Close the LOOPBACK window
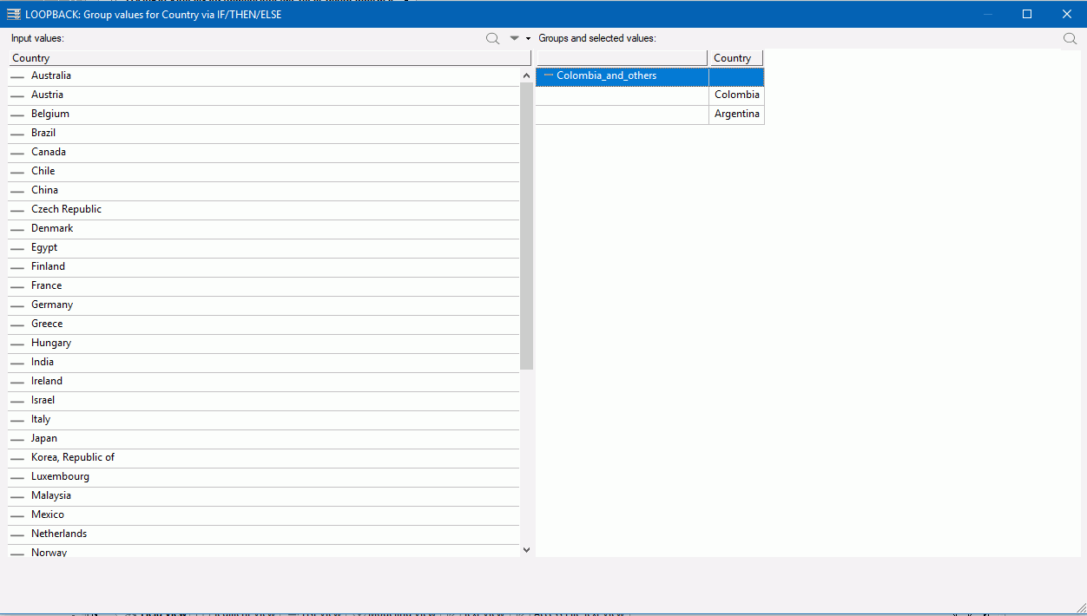 tap(1067, 14)
